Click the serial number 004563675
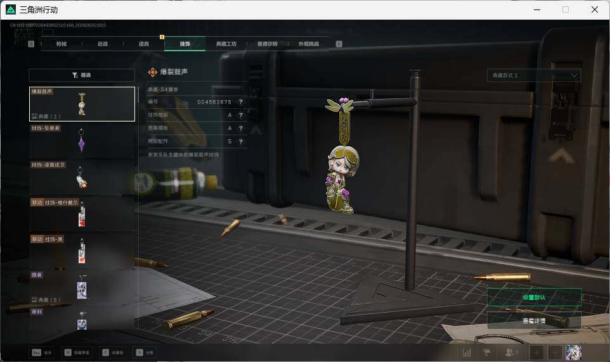 [214, 102]
